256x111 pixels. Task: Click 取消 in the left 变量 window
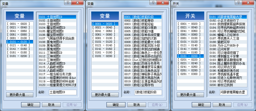[52, 105]
